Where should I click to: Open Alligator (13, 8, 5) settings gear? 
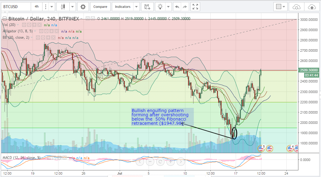46,31
